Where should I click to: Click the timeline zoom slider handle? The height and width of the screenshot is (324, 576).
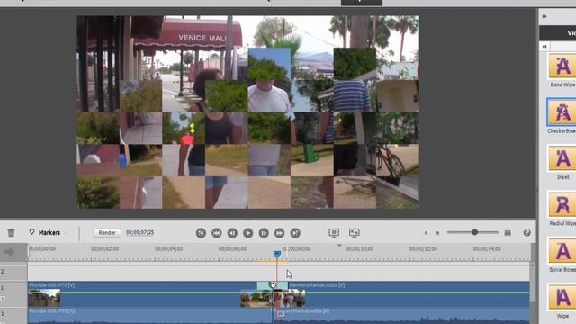click(474, 232)
